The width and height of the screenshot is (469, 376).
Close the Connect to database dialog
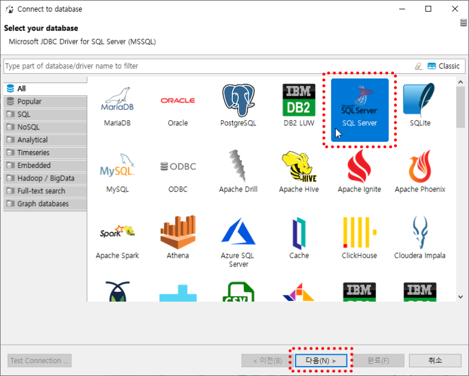(x=455, y=9)
